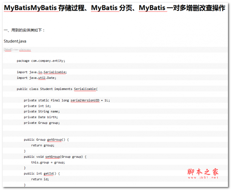Click 'public void setGroup(Group group) {'
This screenshot has width=231, height=190.
pos(55,157)
